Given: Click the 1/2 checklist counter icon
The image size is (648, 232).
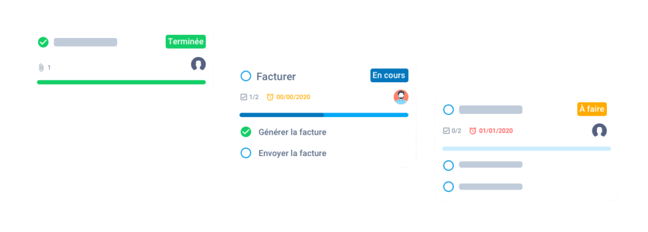Looking at the screenshot, I should click(x=244, y=97).
